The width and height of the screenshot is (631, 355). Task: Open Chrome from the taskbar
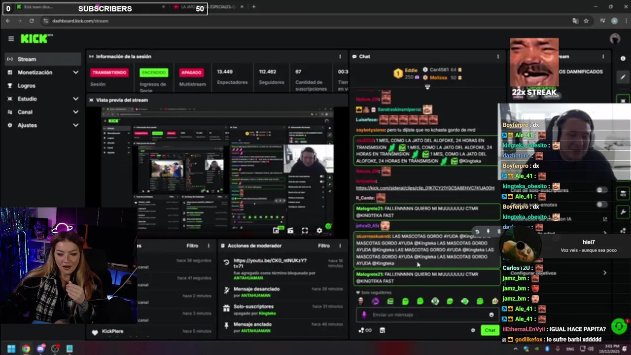(x=26, y=349)
